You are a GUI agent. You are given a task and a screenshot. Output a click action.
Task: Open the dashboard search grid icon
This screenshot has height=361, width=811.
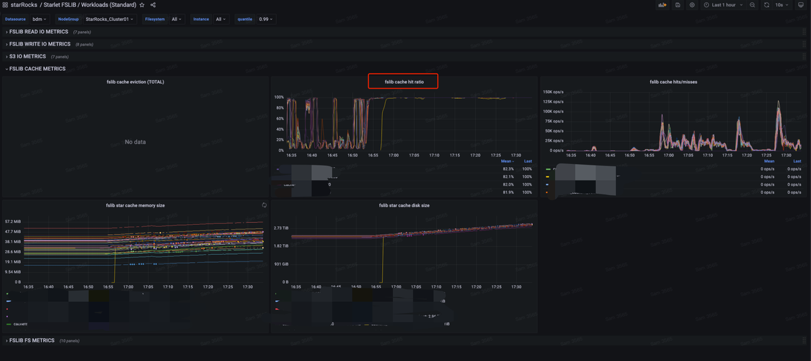point(5,5)
